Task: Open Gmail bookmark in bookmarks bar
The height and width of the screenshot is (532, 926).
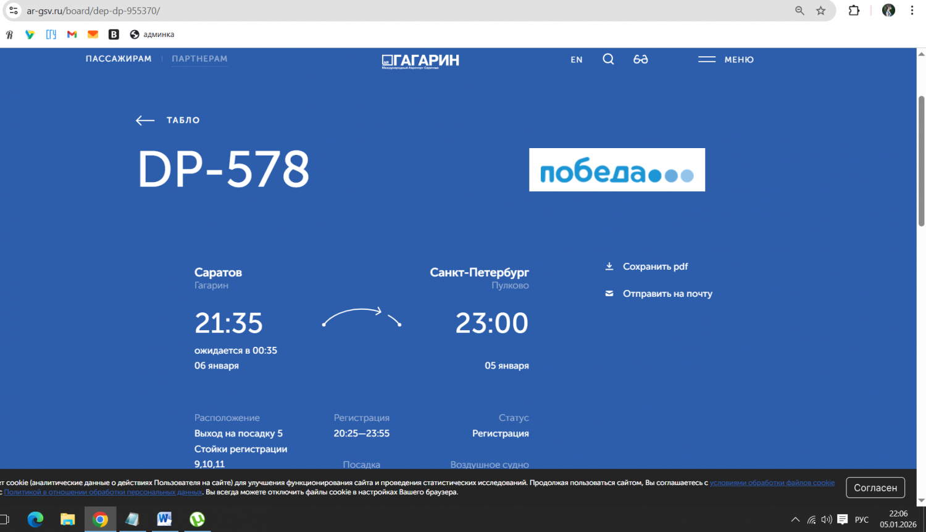Action: coord(72,35)
